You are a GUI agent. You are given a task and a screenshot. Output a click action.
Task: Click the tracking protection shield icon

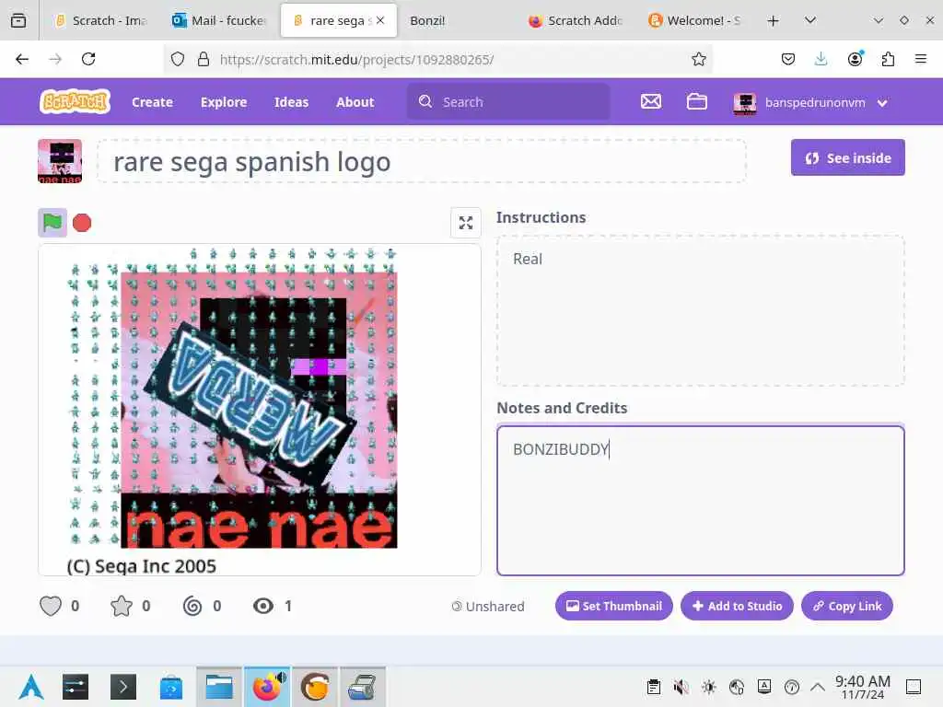pos(178,59)
